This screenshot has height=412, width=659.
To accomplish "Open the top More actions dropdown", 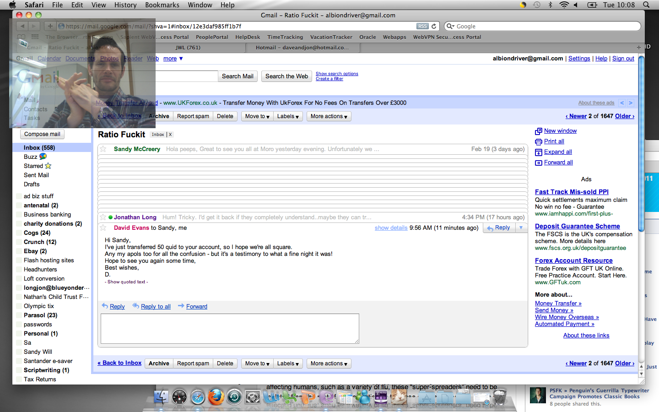I will [329, 116].
